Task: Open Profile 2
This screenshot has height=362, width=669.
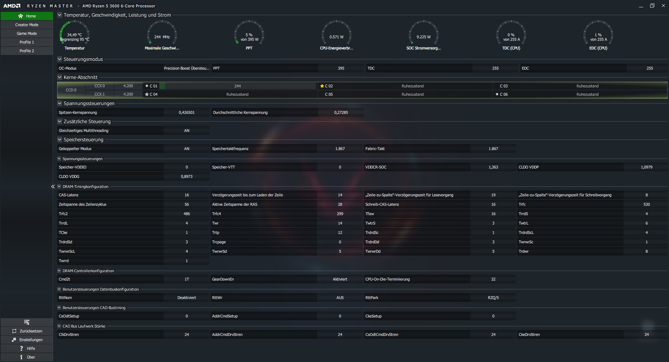Action: tap(27, 51)
